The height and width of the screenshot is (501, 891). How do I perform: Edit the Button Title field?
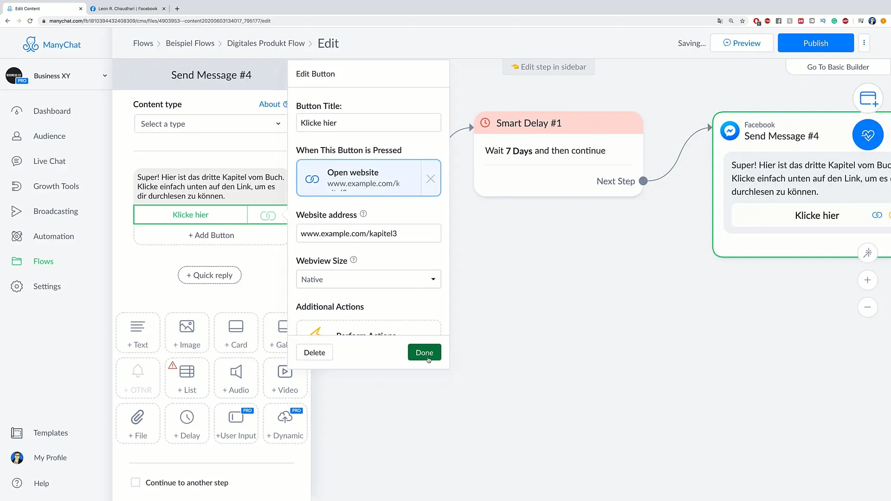(368, 123)
